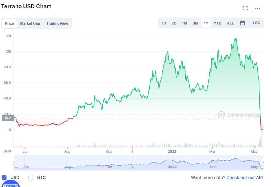Image resolution: width=271 pixels, height=187 pixels.
Task: Select the 3M time range
Action: point(195,23)
